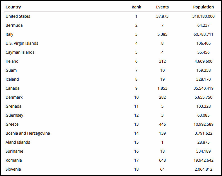Select the Aland Islands row
The width and height of the screenshot is (222, 176).
(x=18, y=142)
